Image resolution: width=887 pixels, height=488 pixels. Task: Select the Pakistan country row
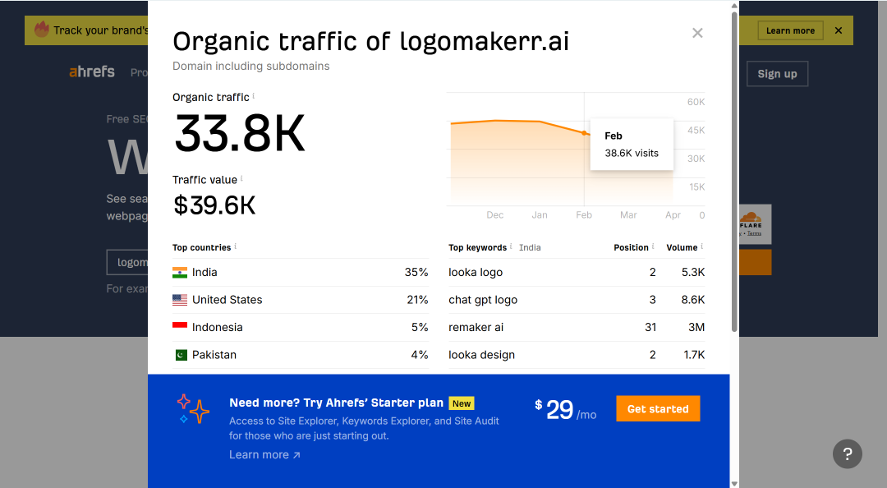click(x=301, y=355)
